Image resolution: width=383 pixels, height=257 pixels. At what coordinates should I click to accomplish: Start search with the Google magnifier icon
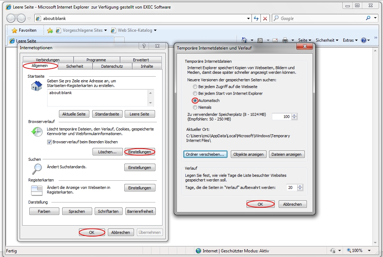[368, 18]
